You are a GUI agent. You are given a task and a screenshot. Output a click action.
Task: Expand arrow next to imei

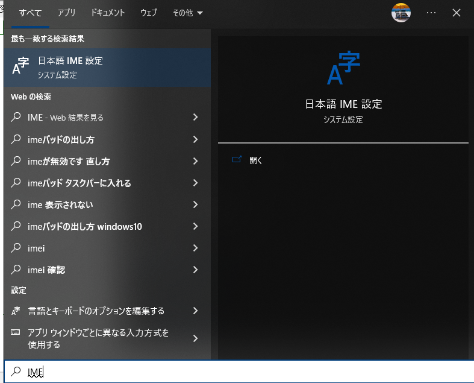tap(195, 248)
